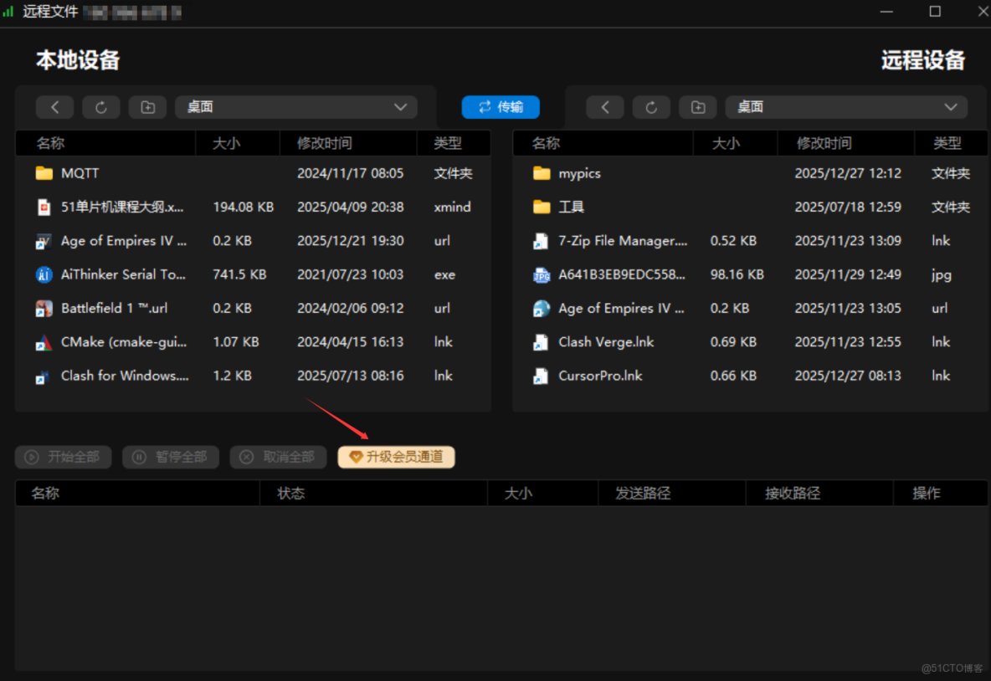
Task: Open the MQTT folder icon in local panel
Action: (x=46, y=173)
